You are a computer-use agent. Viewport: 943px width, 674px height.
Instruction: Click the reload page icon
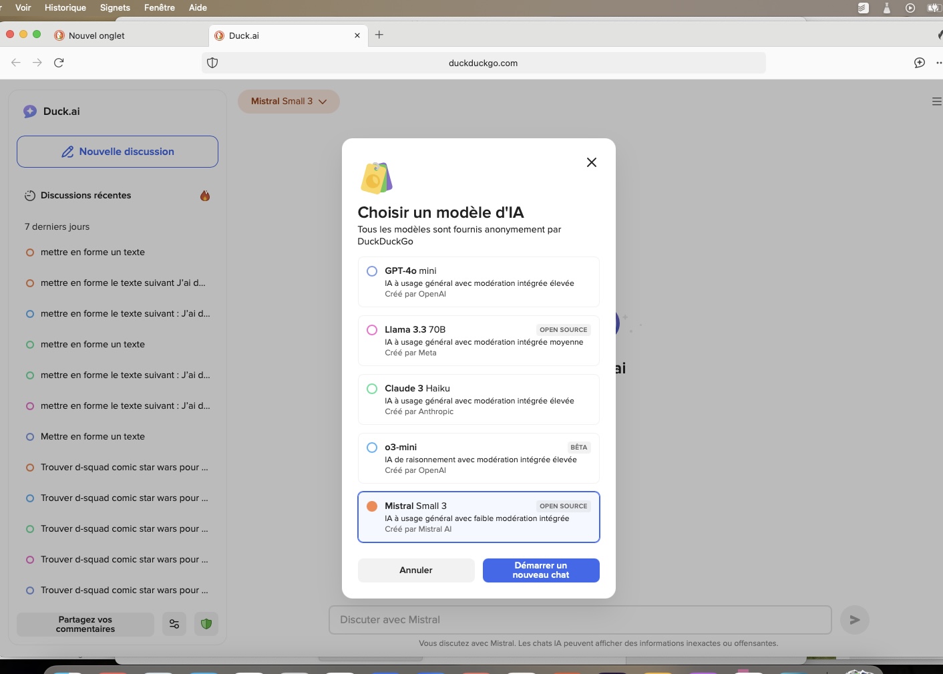[59, 63]
